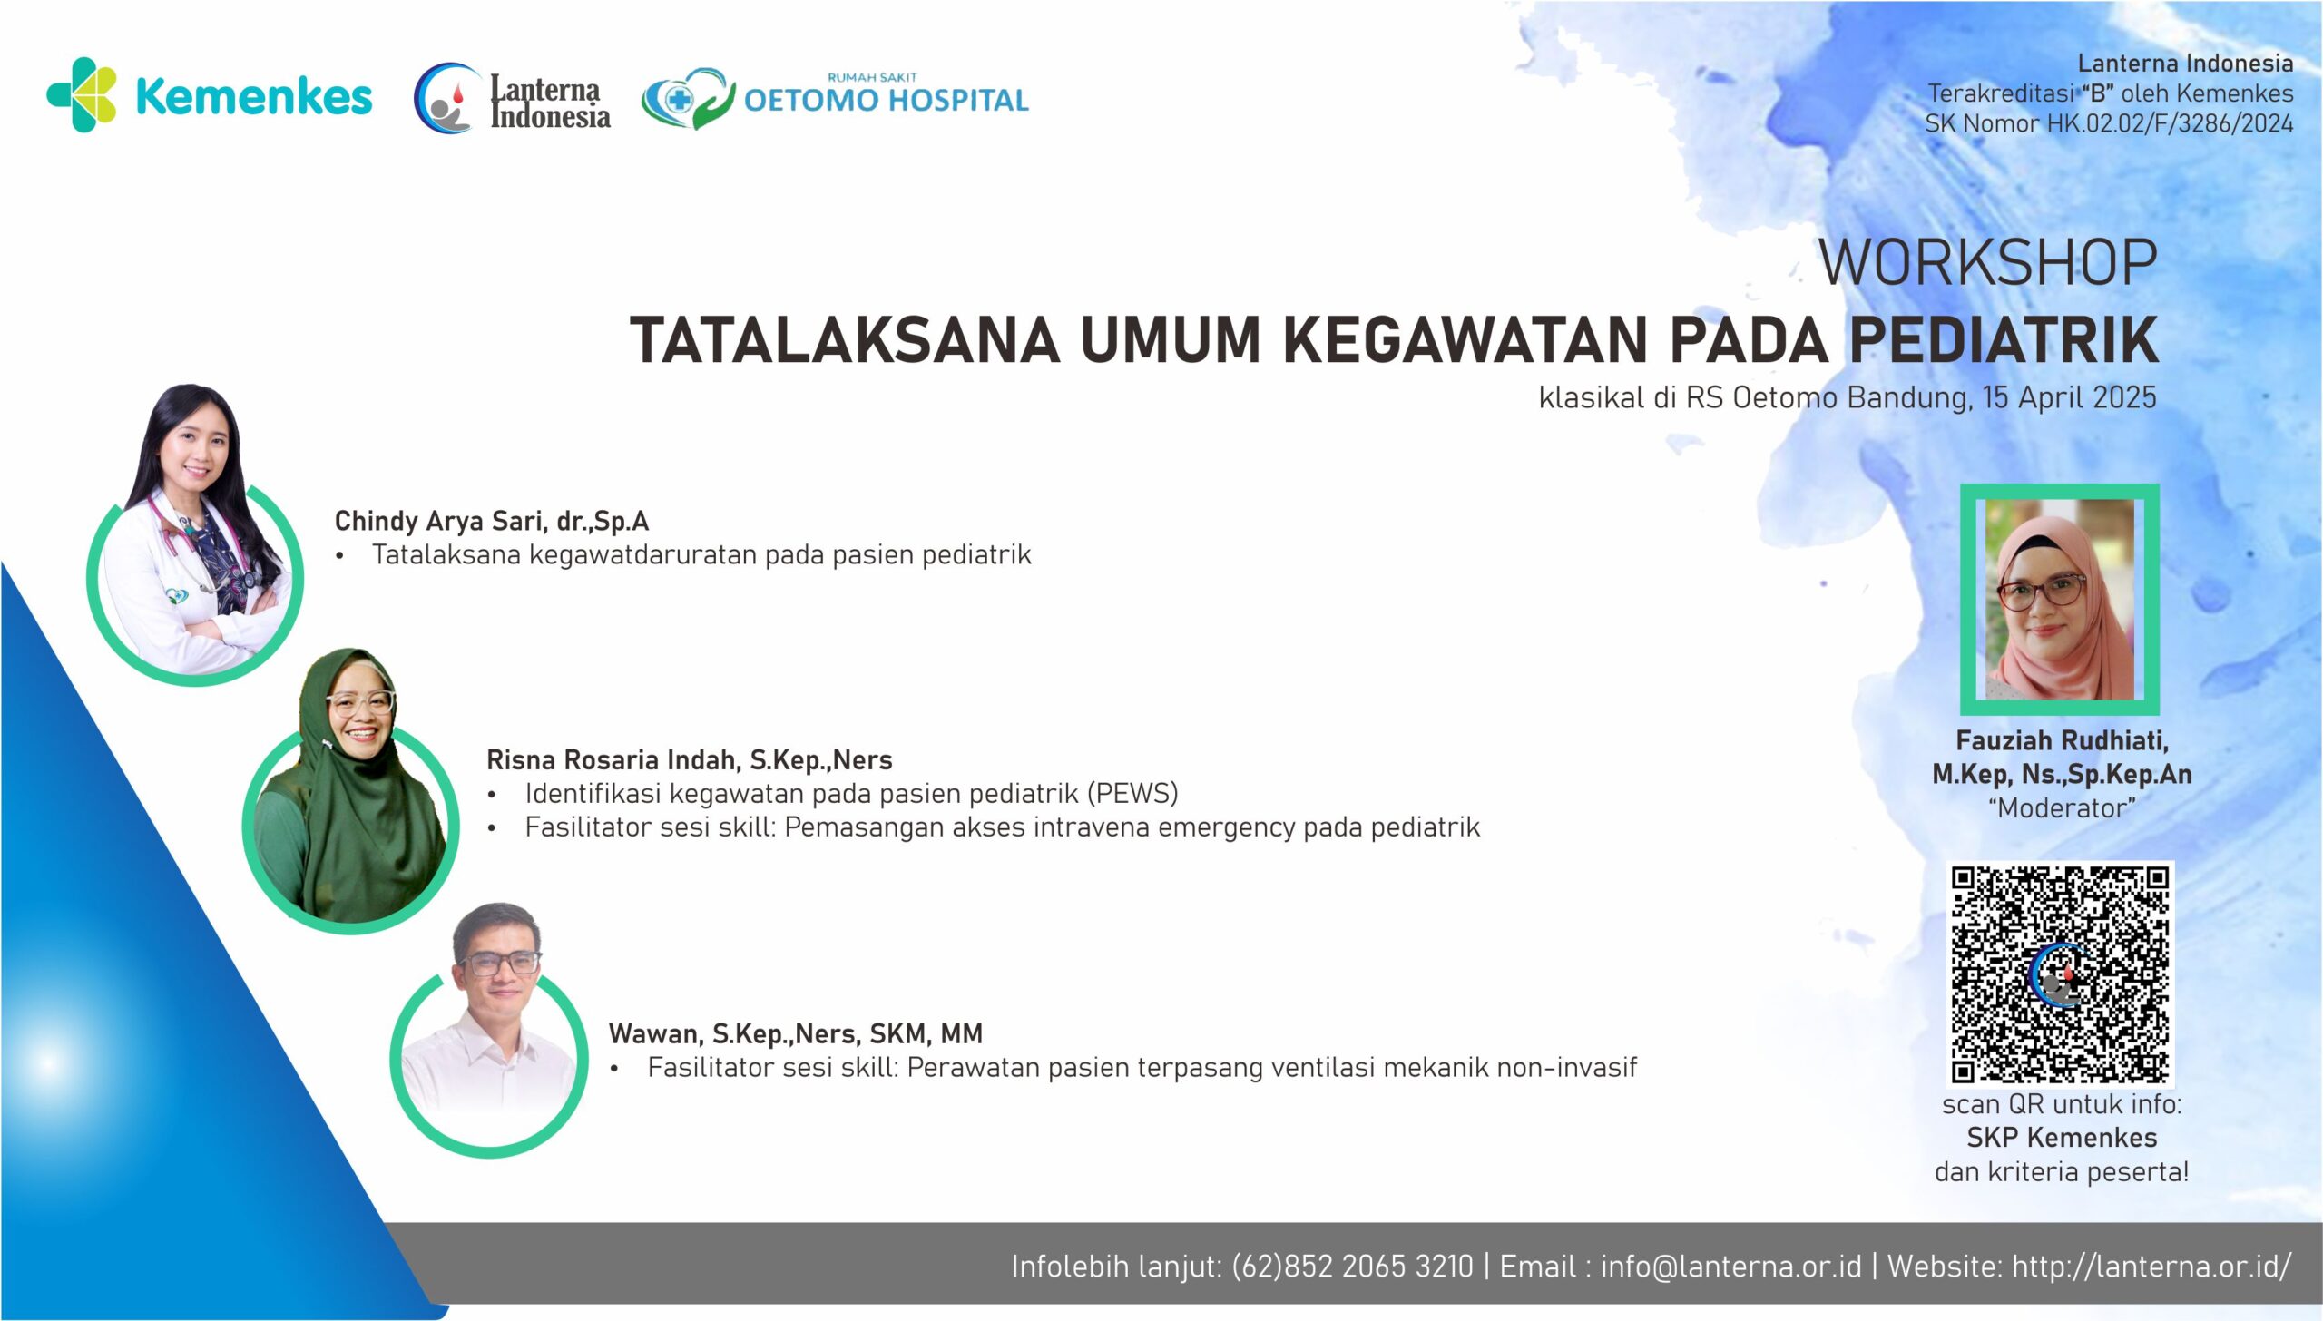
Task: Click 'dan kriteria peserta!' caption
Action: click(x=2062, y=1171)
